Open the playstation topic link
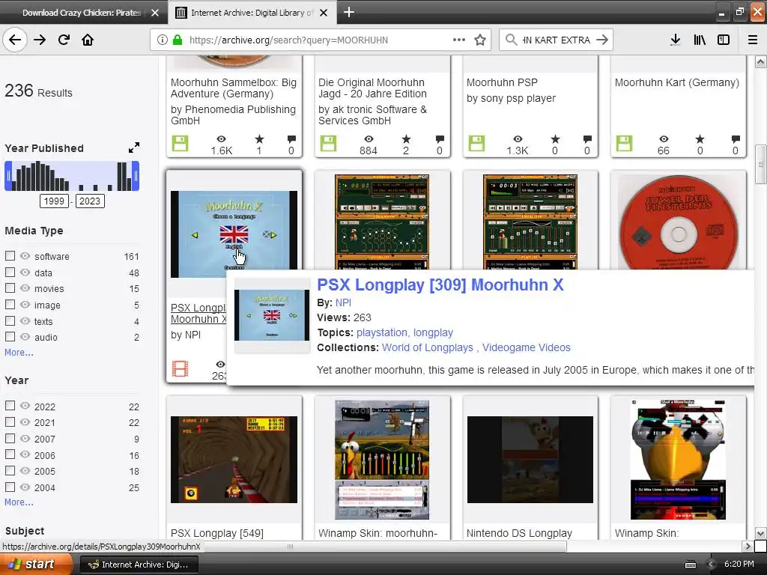This screenshot has width=767, height=575. coord(383,332)
